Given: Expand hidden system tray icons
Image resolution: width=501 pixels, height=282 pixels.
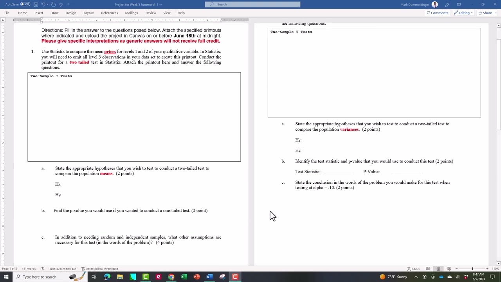Looking at the screenshot, I should [416, 277].
